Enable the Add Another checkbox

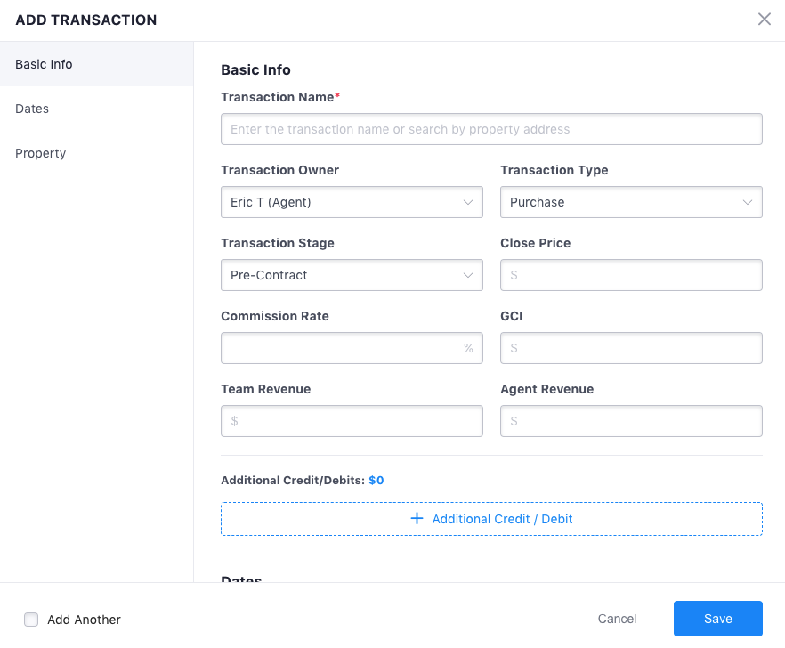[x=31, y=620]
